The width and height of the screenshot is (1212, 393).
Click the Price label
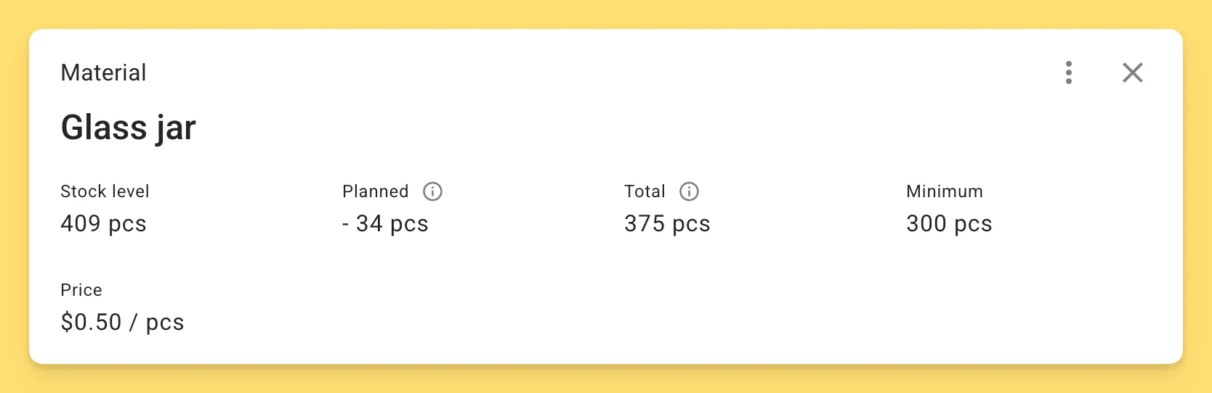pos(81,290)
